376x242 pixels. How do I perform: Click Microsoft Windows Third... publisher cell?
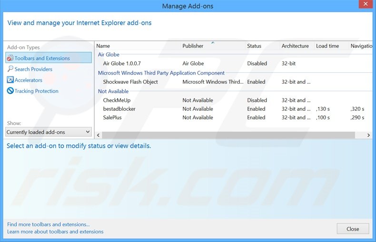(213, 82)
